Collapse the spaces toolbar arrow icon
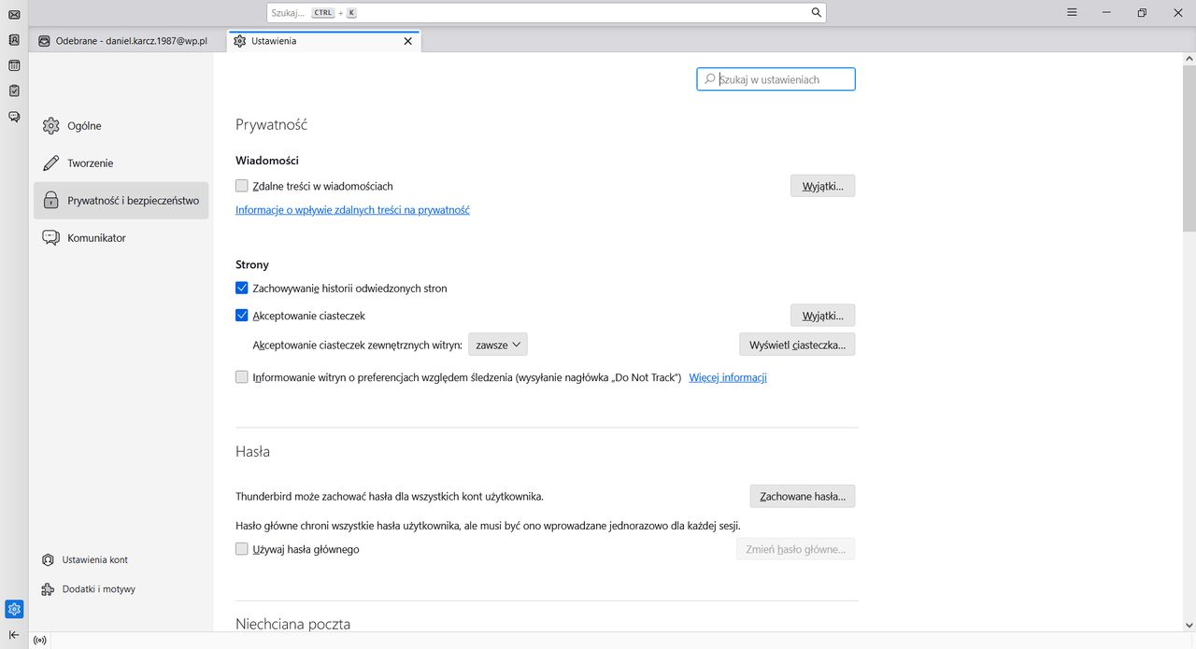Screen dimensions: 1196x649 (14, 634)
